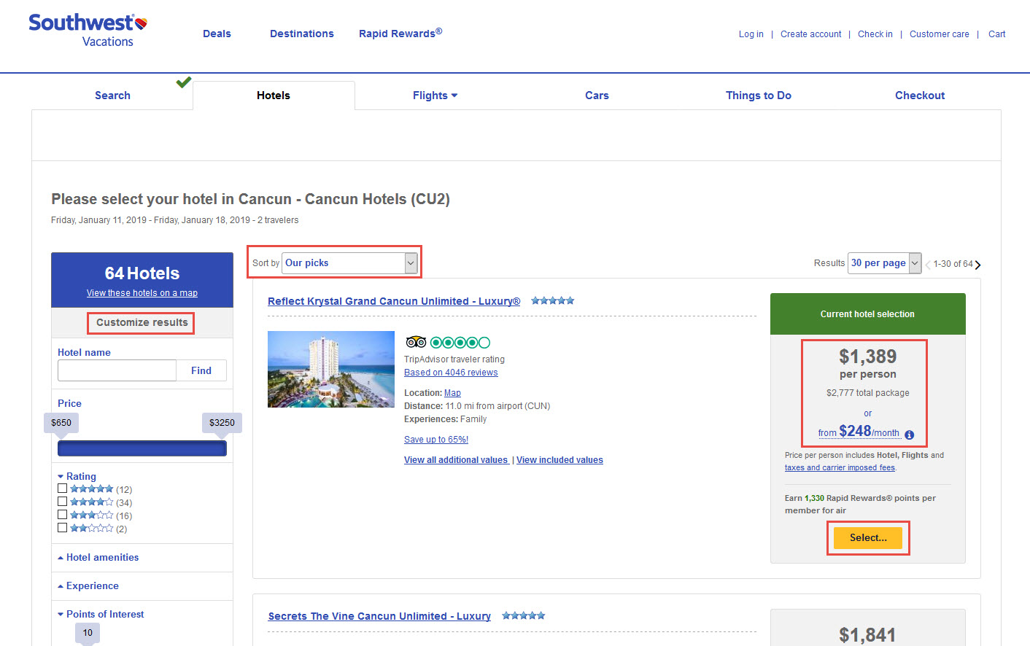
Task: Click the info icon beside $248/month
Action: (910, 435)
